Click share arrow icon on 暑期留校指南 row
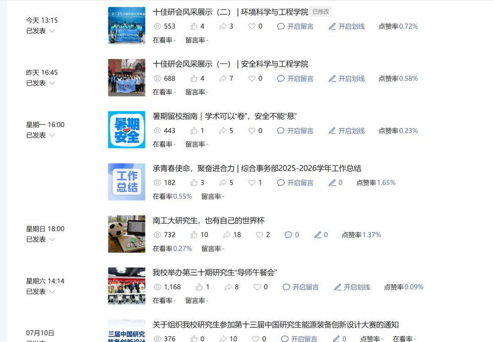Screen dimensions: 494x342 [x=223, y=130]
